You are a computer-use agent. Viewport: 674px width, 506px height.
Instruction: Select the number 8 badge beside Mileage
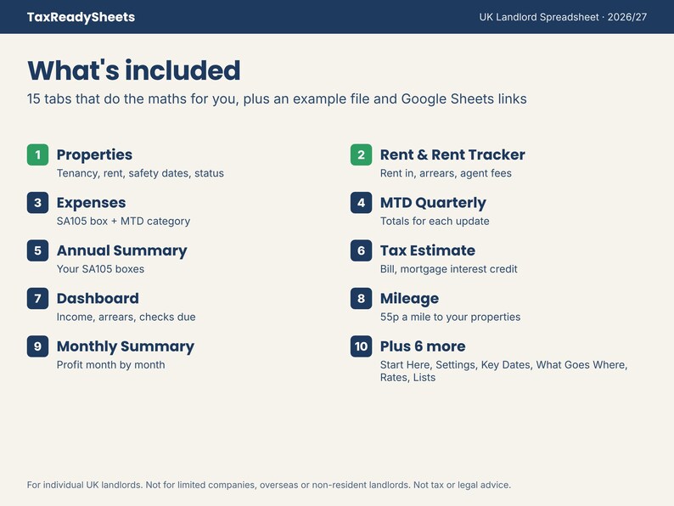click(361, 298)
